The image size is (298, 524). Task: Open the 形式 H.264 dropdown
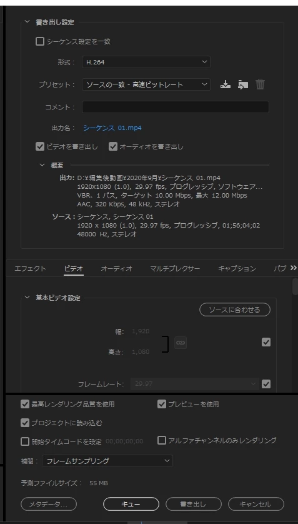point(146,62)
